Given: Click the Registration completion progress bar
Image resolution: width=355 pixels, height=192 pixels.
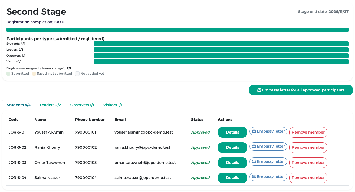Looking at the screenshot, I should pyautogui.click(x=177, y=30).
